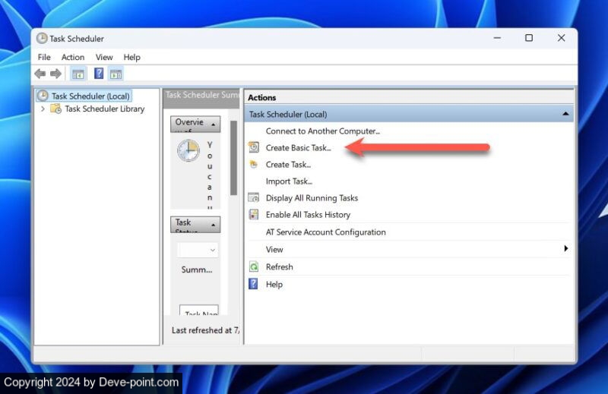Viewport: 608px width, 394px height.
Task: Collapse the Task Scheduler (Local) actions group
Action: tap(565, 114)
